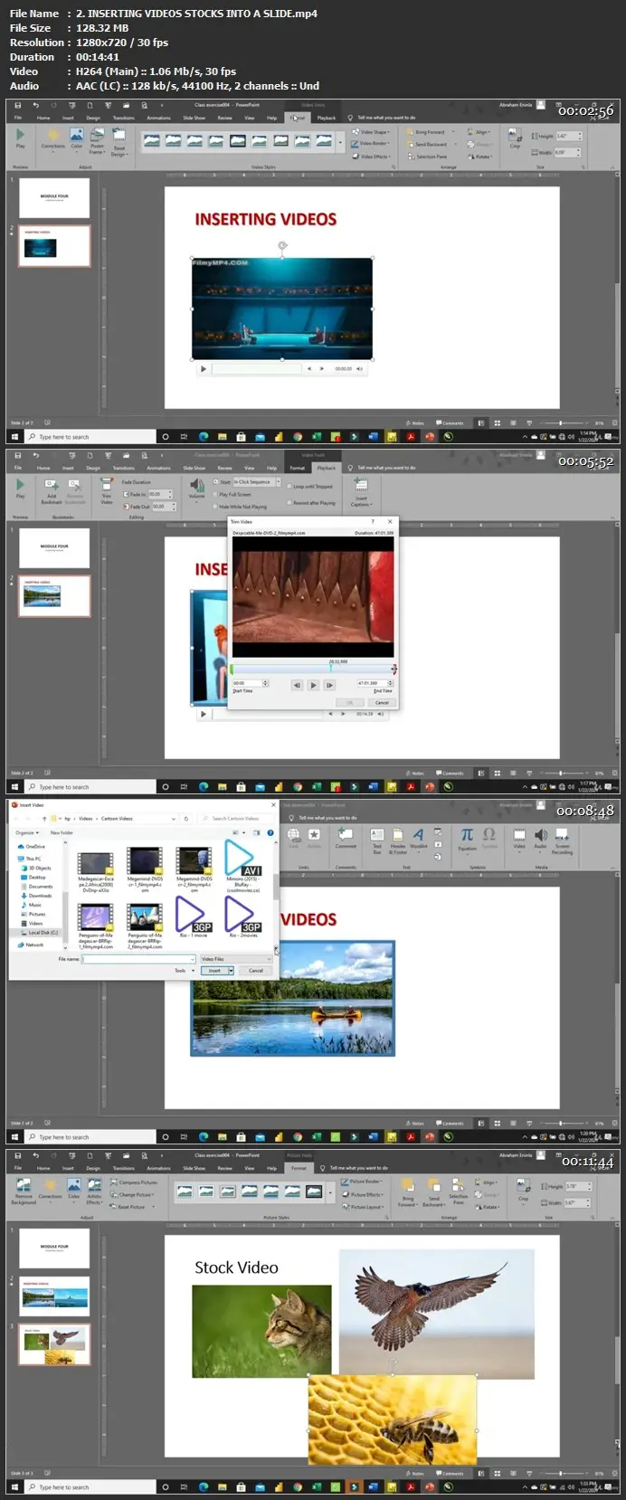This screenshot has width=626, height=1500.
Task: Click Trim Video in the 00:05:52 ribbon
Action: point(107,489)
